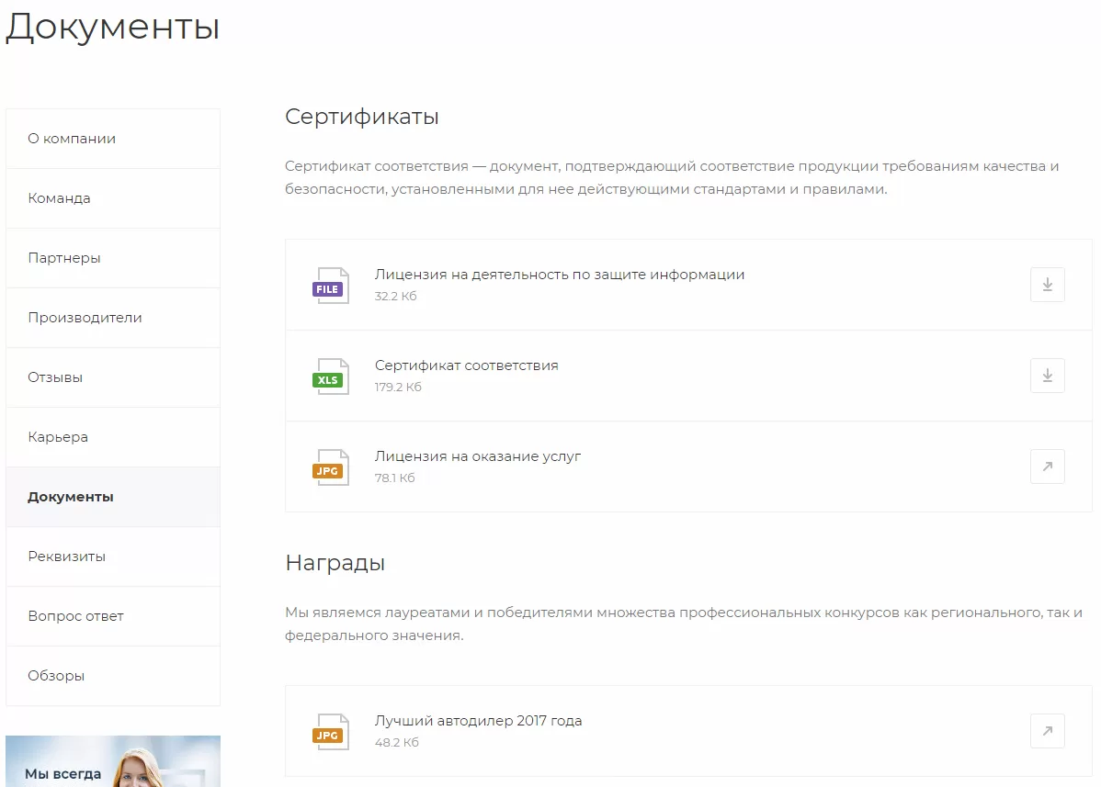Open the Производители page
This screenshot has width=1101, height=787.
(x=113, y=318)
